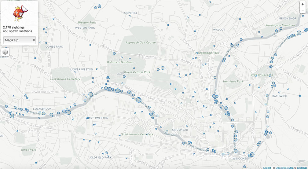The height and width of the screenshot is (169, 308).
Task: Click the "Locksbrook Cemetery" map label
Action: tap(65, 79)
